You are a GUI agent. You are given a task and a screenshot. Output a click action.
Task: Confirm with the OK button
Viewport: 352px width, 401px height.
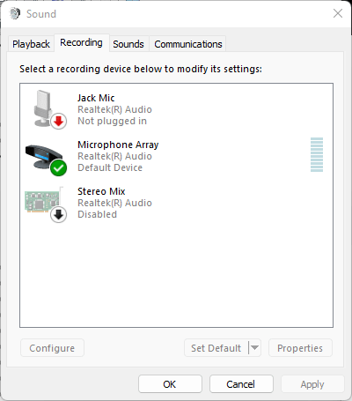pos(170,384)
